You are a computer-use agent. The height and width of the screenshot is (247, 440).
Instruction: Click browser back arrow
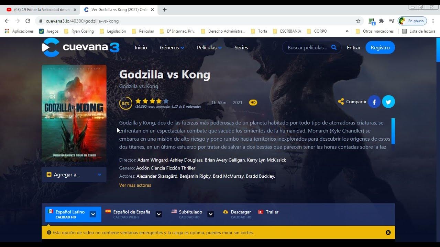7,21
